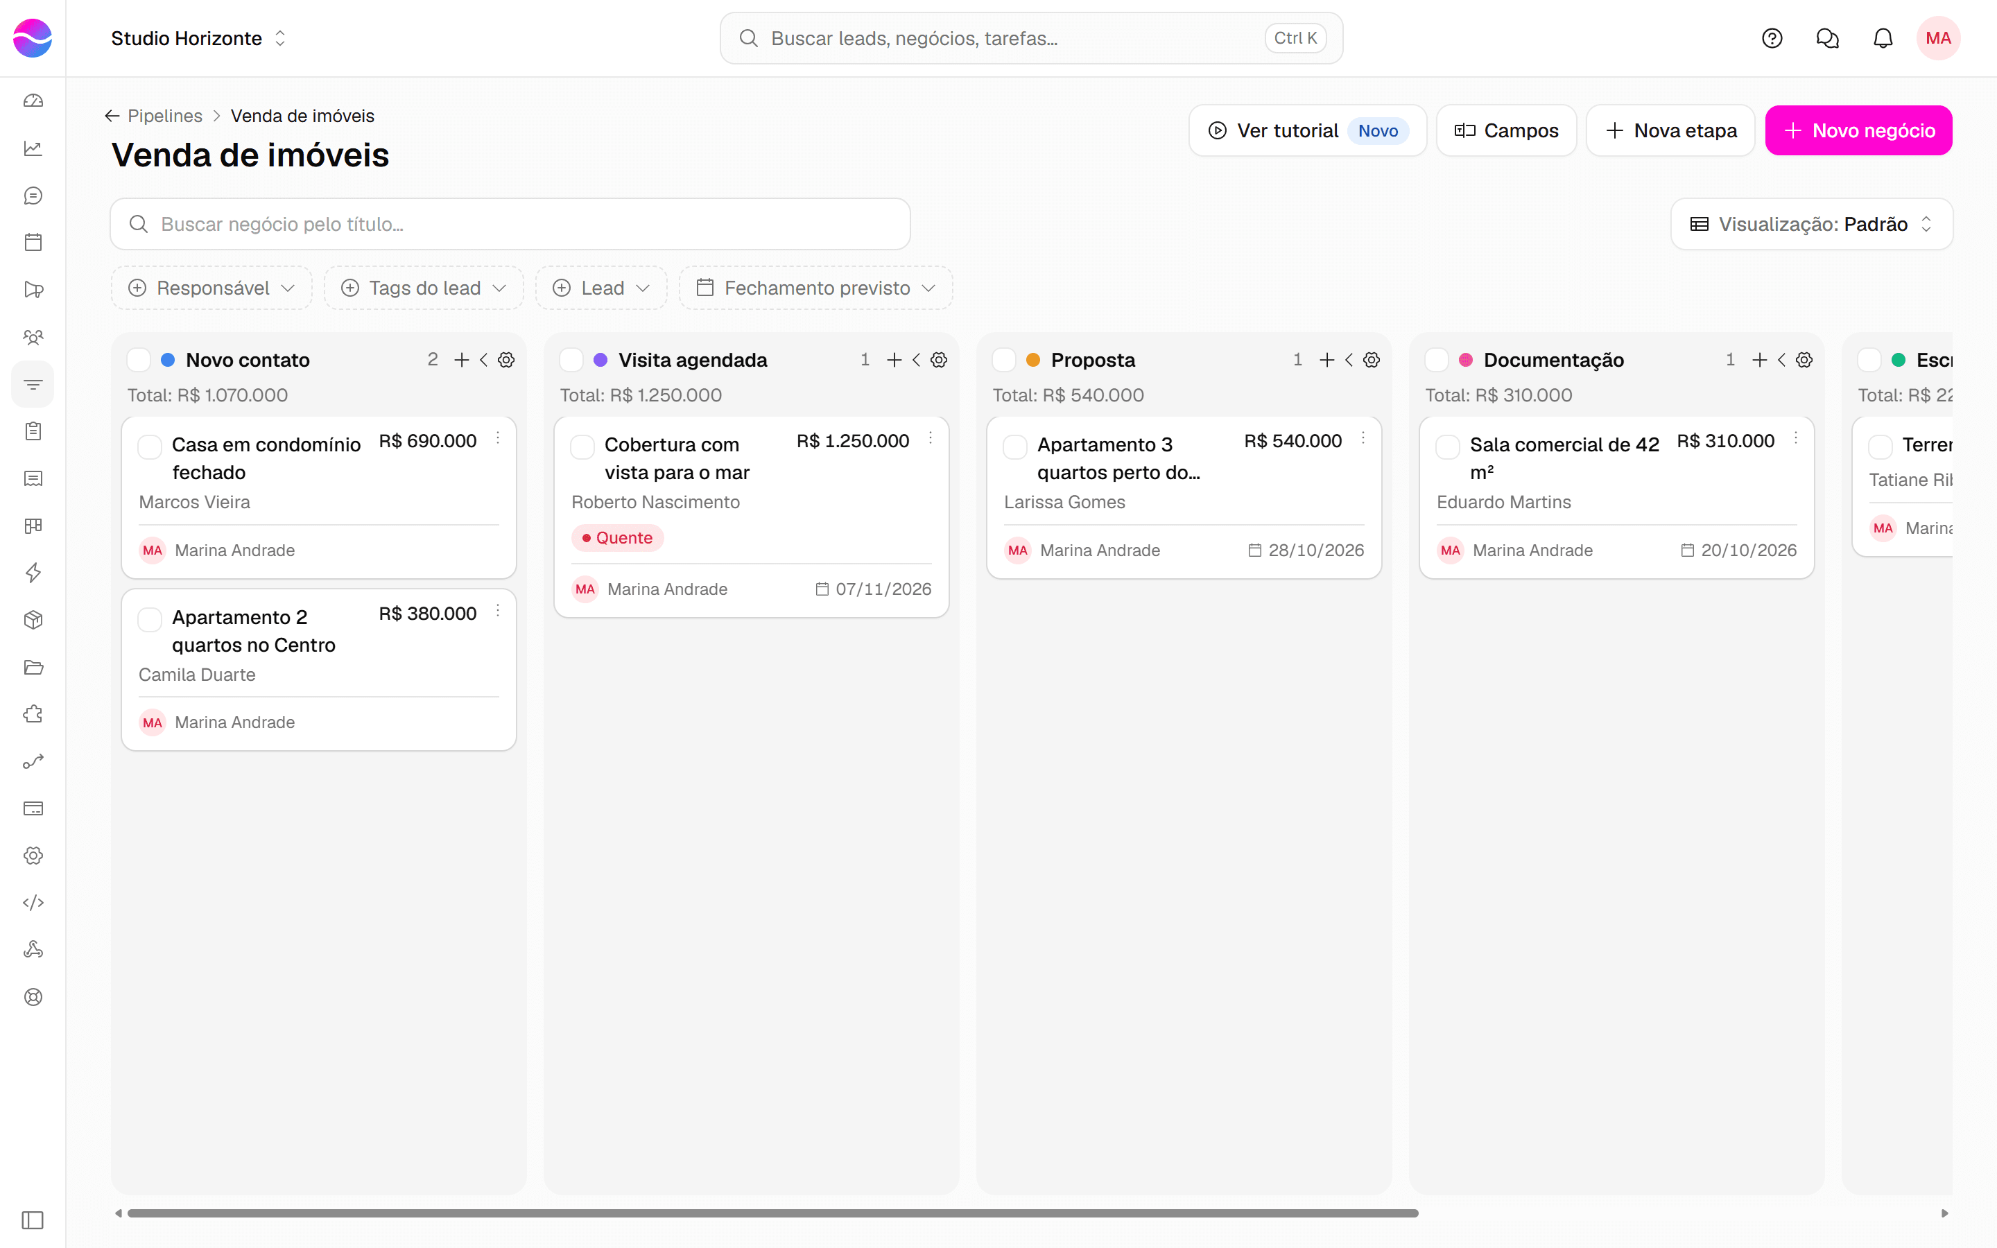This screenshot has height=1248, width=1997.
Task: Open the analytics line chart sidebar icon
Action: pyautogui.click(x=33, y=148)
